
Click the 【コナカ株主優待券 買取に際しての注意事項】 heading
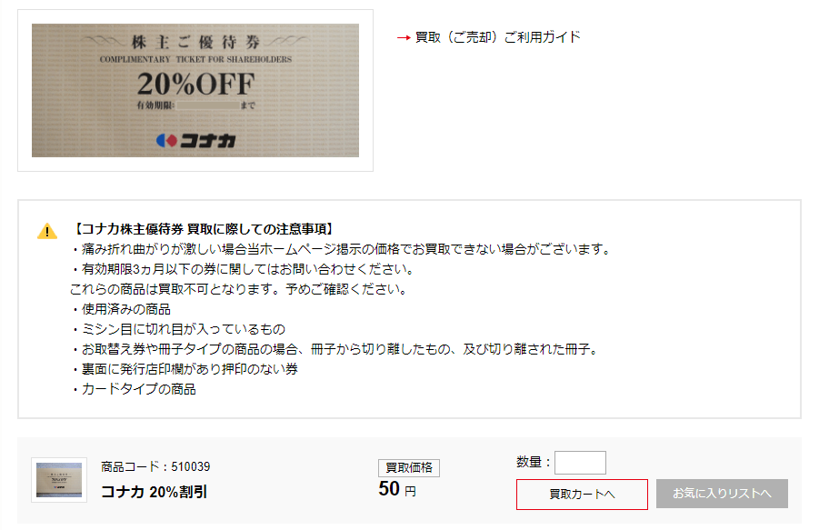(x=204, y=229)
